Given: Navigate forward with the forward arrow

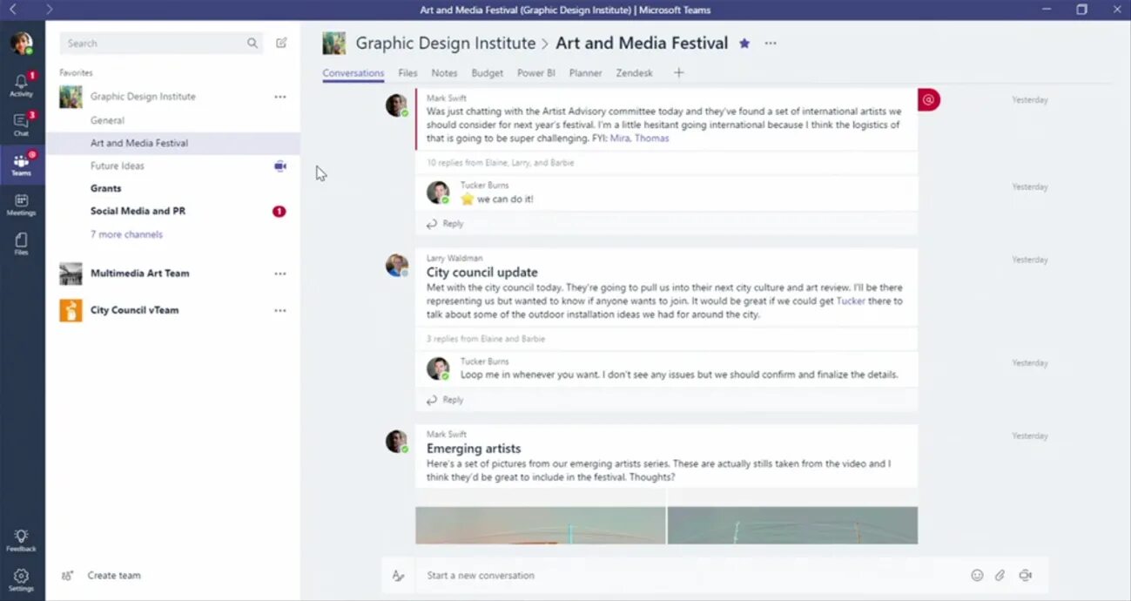Looking at the screenshot, I should point(49,10).
